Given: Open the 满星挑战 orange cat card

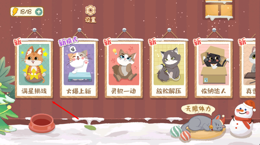Looking at the screenshot, I should click(34, 68).
